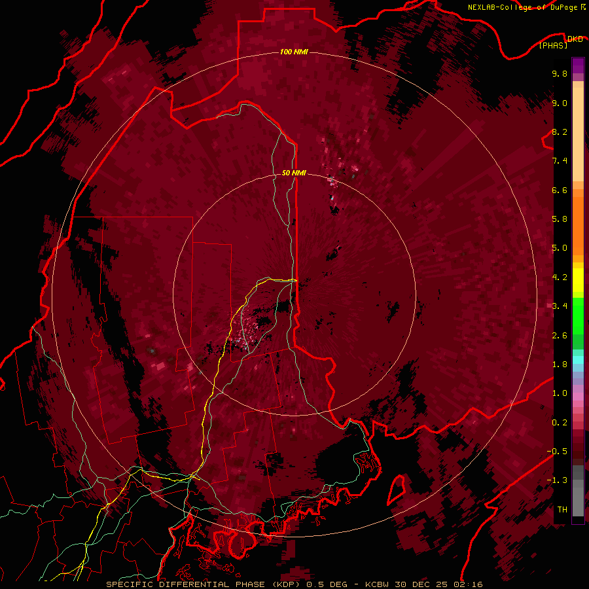Click the 0.2 value on the color scale

(x=560, y=423)
